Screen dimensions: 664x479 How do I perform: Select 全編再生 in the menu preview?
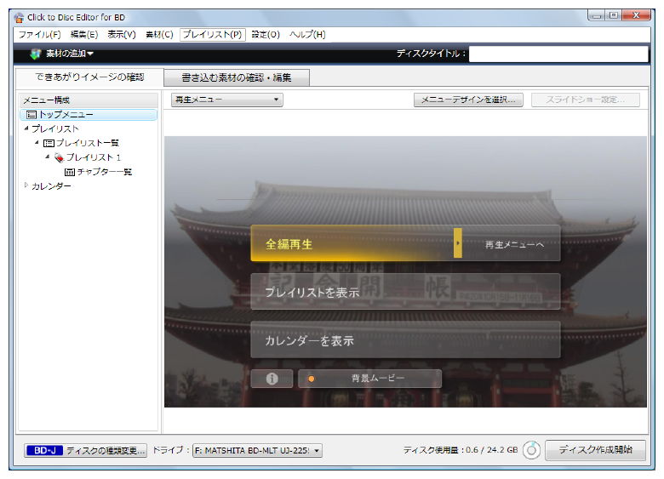[352, 244]
